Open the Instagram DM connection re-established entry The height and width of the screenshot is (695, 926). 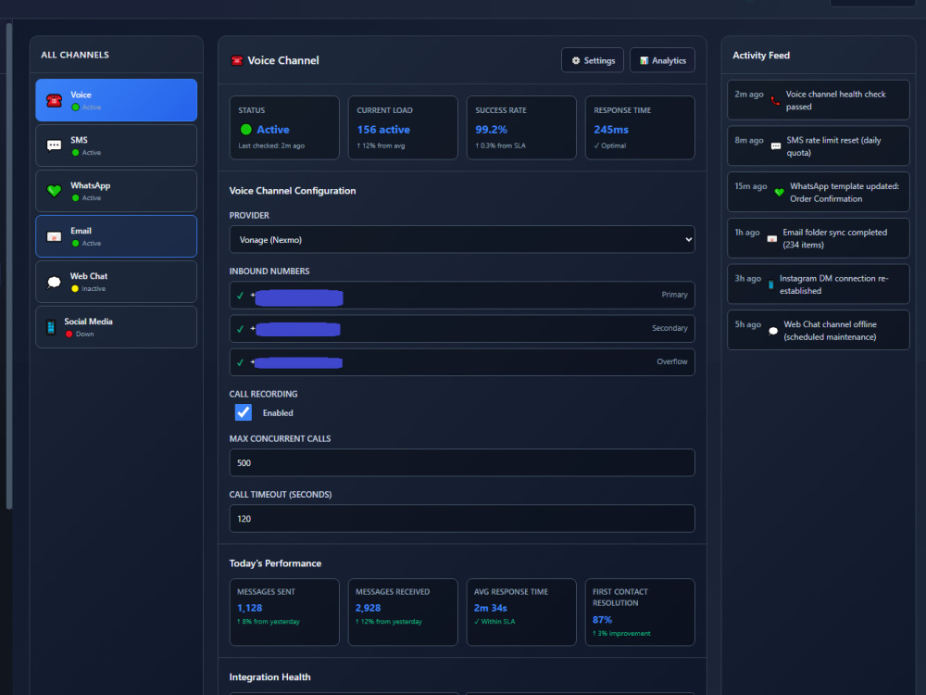click(819, 284)
